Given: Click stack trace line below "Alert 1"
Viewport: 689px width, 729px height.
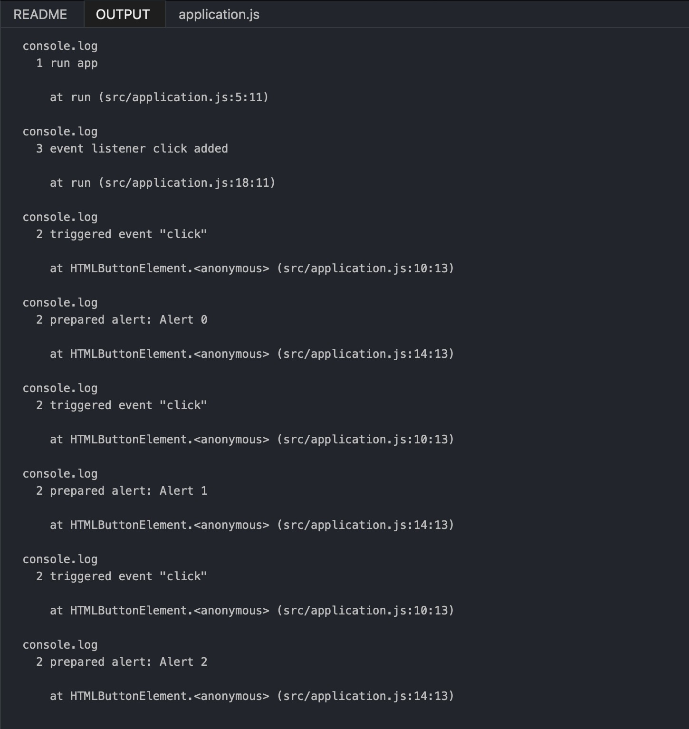Looking at the screenshot, I should (x=252, y=525).
